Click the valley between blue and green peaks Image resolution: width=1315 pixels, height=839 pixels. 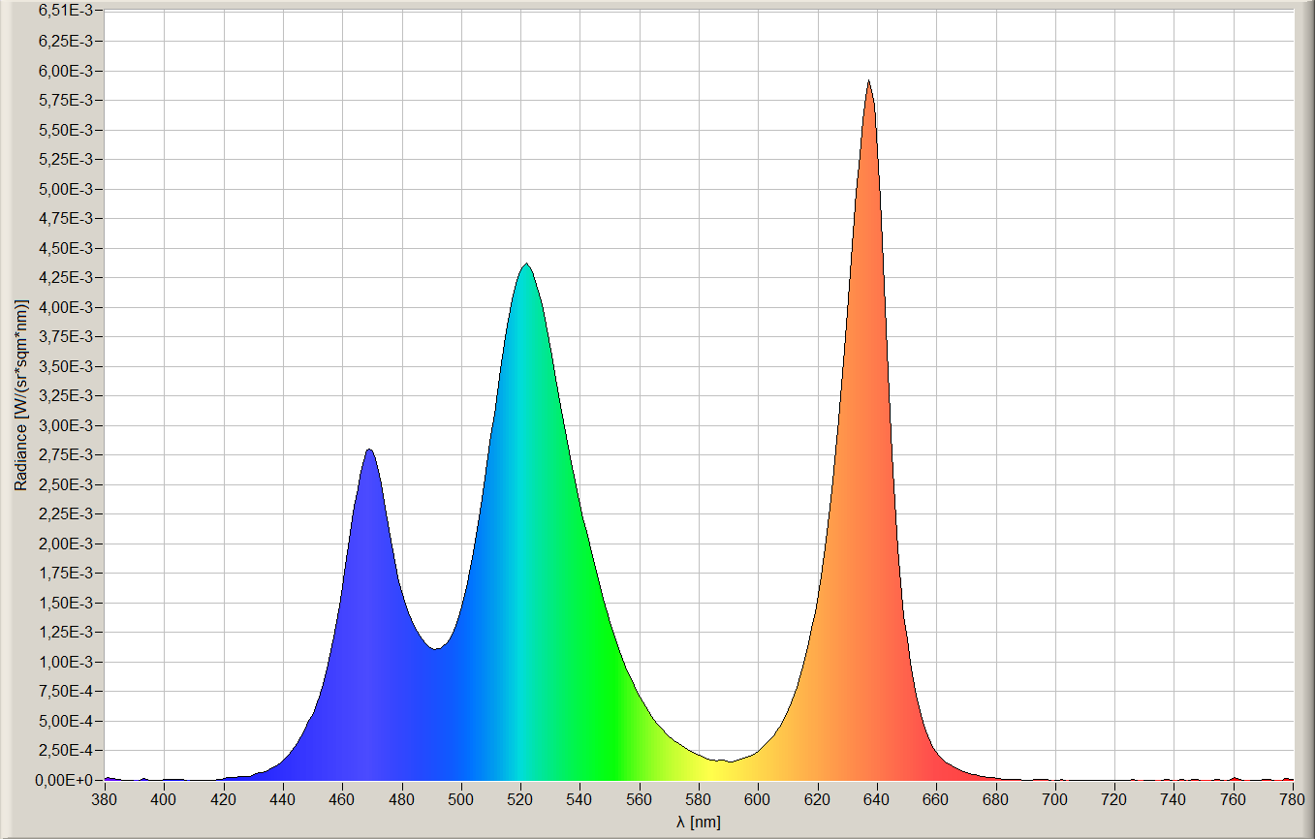point(436,648)
